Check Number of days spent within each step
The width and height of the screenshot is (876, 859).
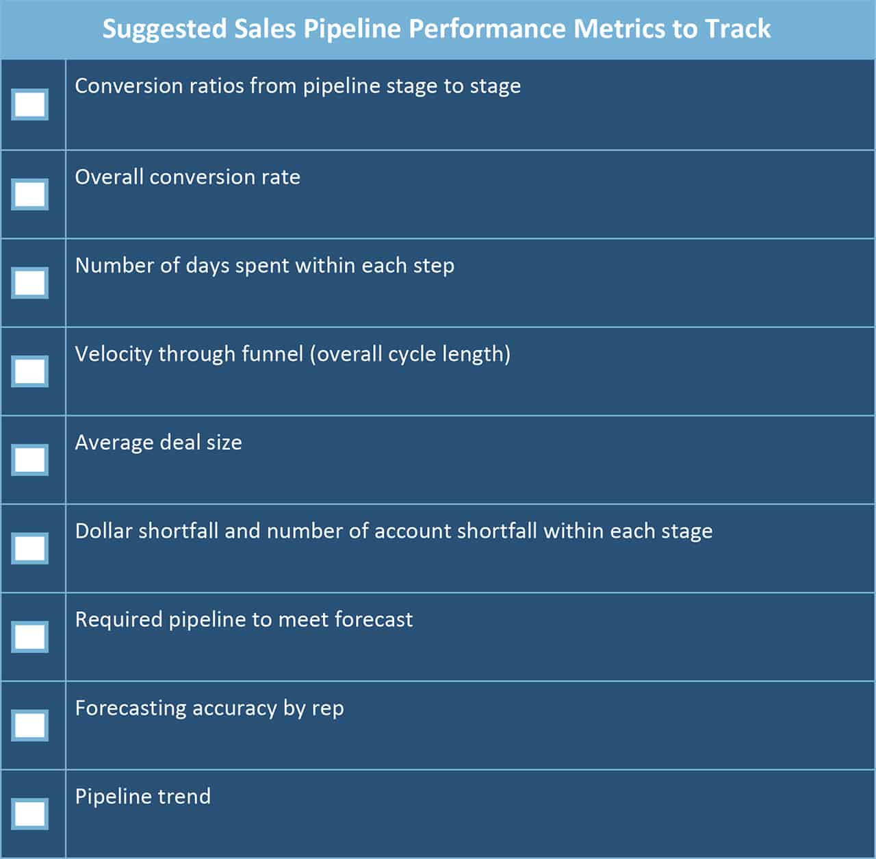30,283
